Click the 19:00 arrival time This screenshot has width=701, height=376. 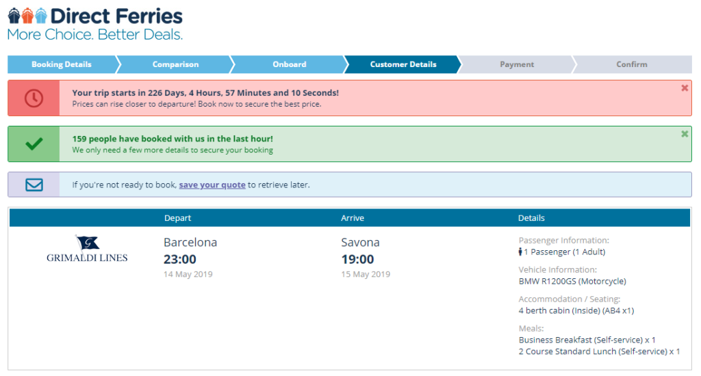pyautogui.click(x=357, y=260)
